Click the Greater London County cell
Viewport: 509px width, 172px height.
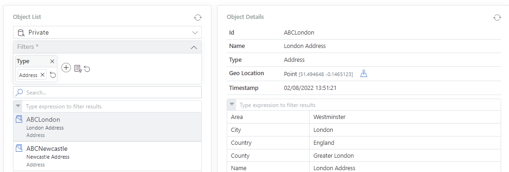[x=405, y=155]
